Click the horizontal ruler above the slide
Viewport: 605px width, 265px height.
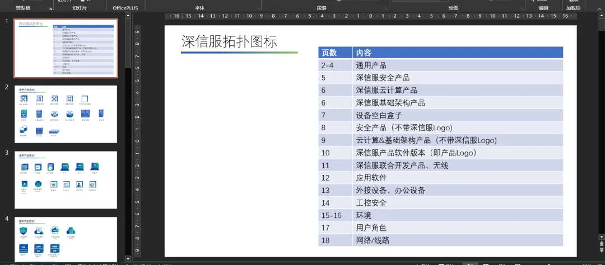click(x=370, y=16)
